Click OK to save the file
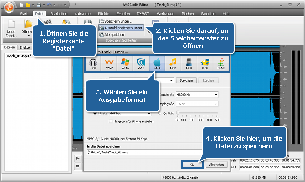 (192, 165)
